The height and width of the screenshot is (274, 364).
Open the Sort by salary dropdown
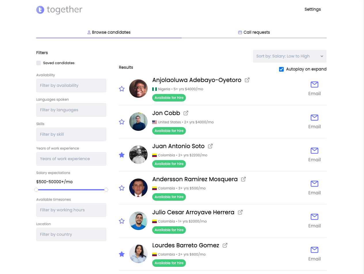[x=289, y=56]
